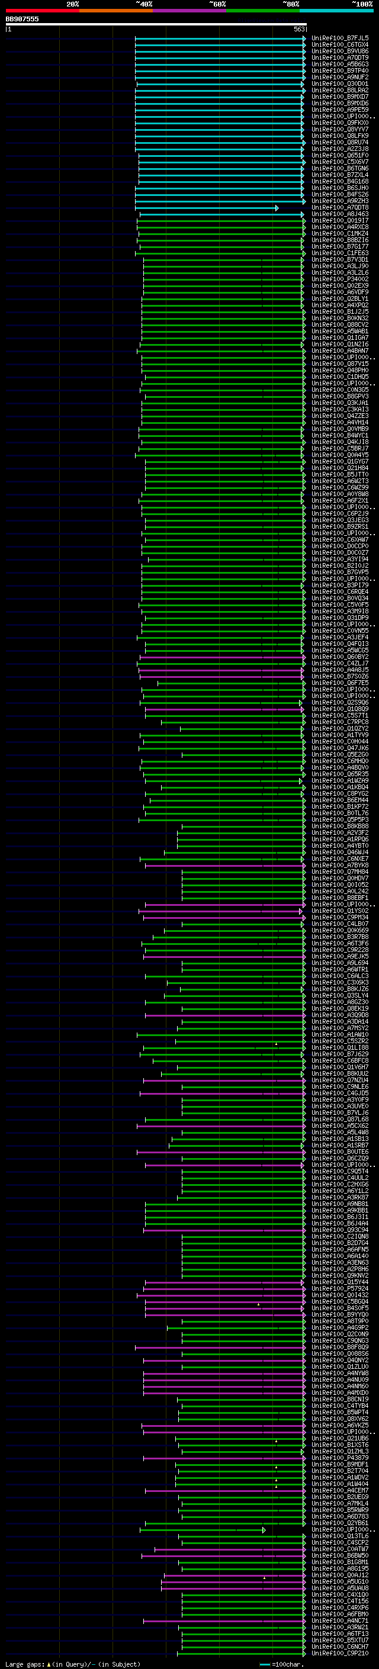Viewport: 379px width, 1669px height.
Task: Select hit UniRef100_A4NC71
Action: [340, 1621]
